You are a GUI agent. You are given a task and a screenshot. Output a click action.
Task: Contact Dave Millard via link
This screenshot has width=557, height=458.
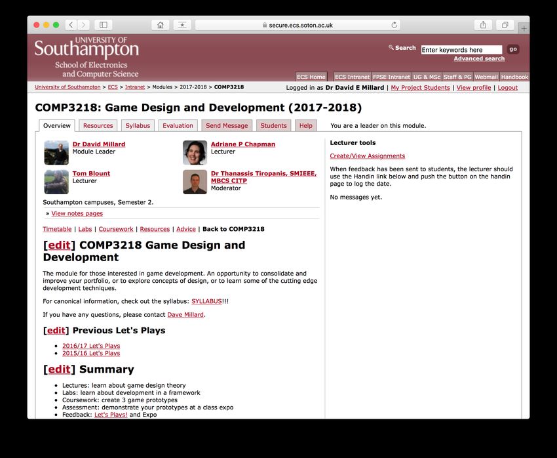coord(185,315)
